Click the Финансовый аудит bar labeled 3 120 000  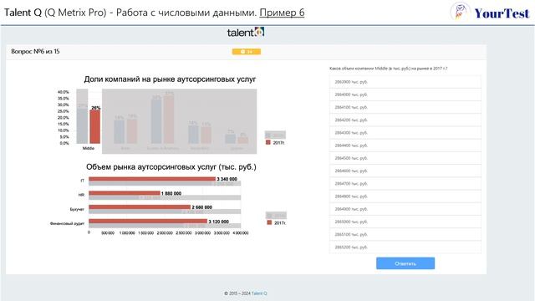(148, 221)
